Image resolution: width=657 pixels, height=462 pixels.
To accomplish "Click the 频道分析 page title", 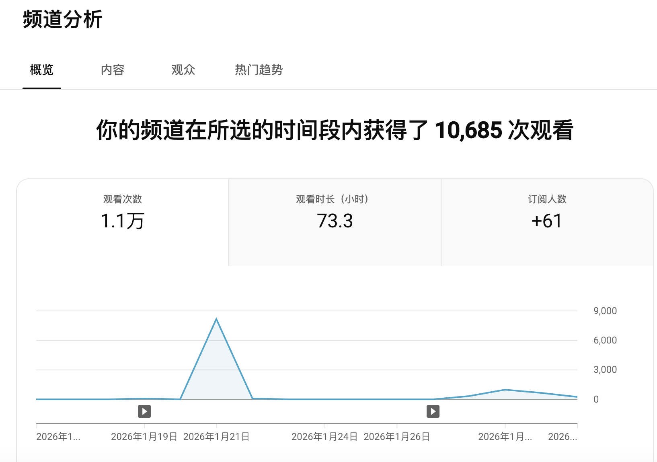I will [x=63, y=19].
